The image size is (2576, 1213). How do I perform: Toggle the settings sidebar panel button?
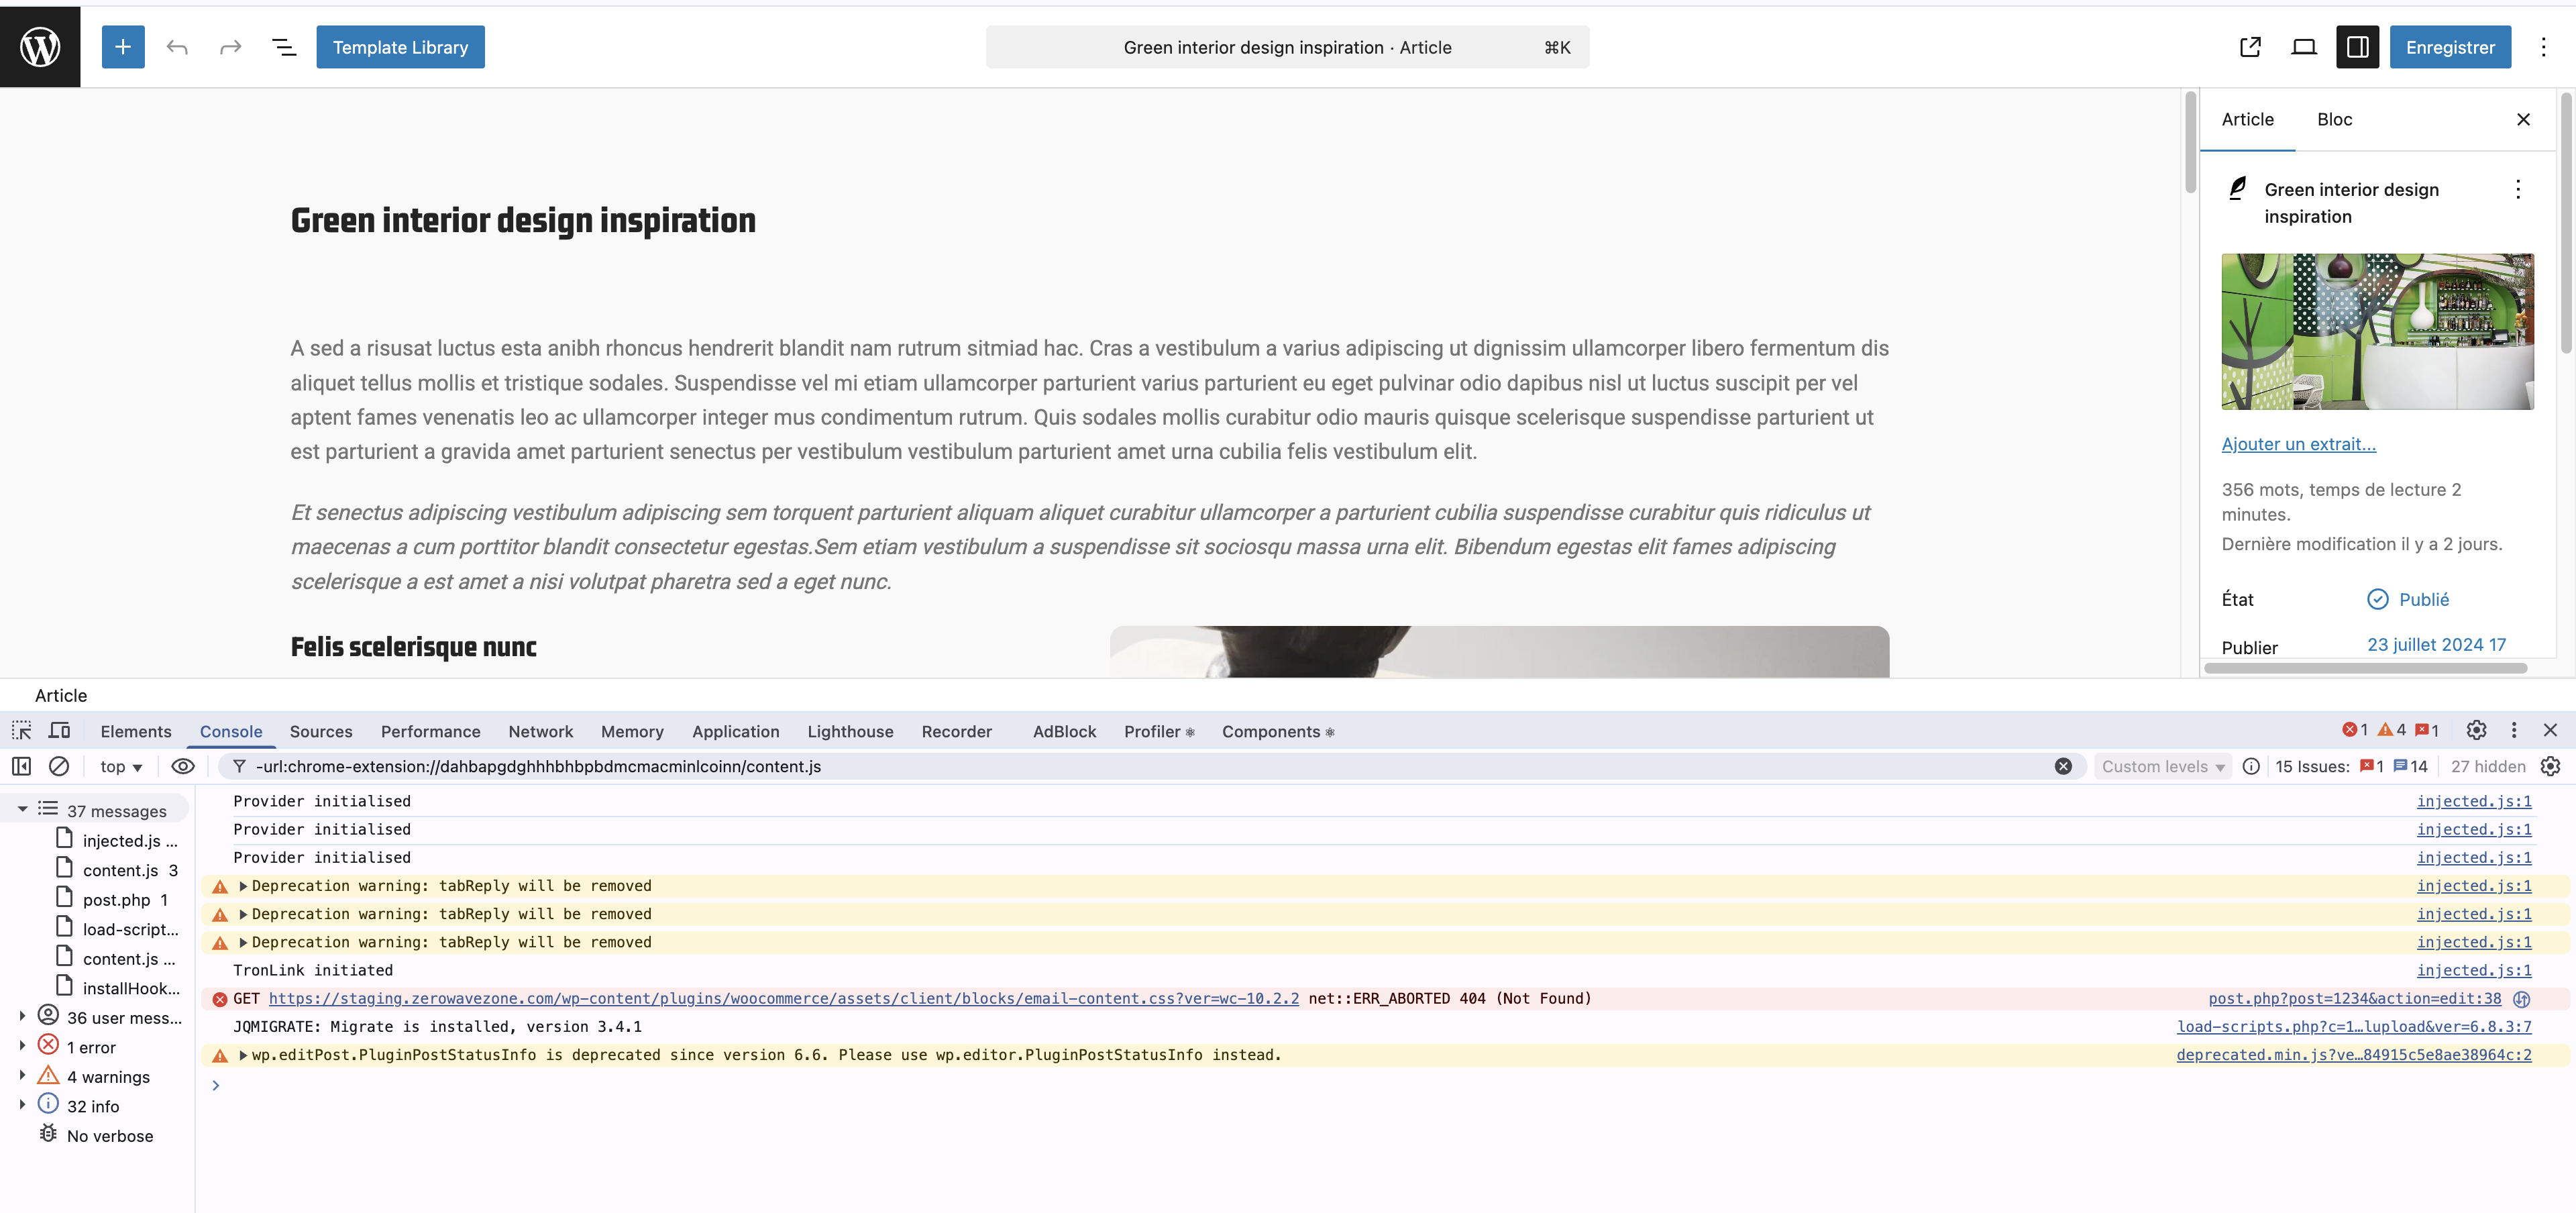click(x=2357, y=47)
